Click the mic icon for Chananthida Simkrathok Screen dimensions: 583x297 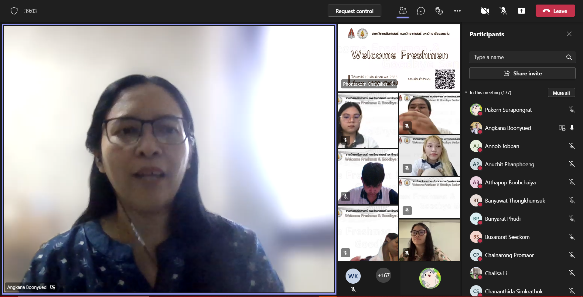572,291
